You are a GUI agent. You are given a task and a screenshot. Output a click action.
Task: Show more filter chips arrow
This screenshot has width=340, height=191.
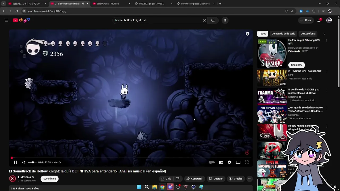coord(324,34)
